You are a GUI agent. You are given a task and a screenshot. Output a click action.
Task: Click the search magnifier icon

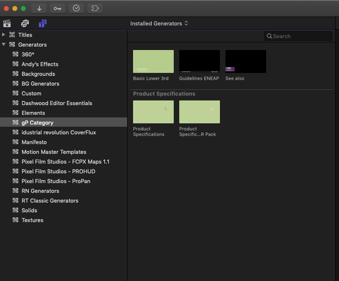point(269,36)
